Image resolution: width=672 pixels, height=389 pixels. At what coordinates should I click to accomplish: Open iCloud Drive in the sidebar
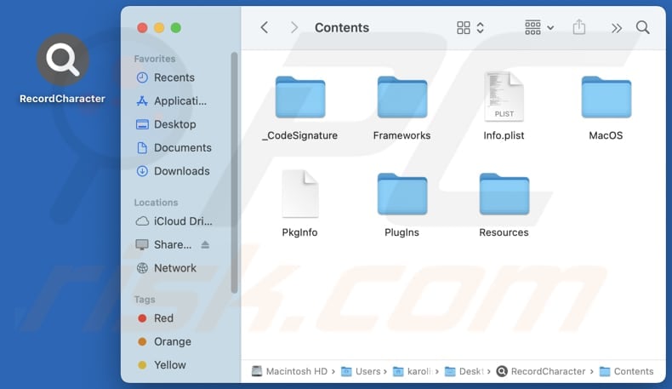pos(174,221)
